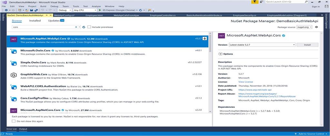The width and height of the screenshot is (330, 136).
Task: Click the package list vertical scrollbar
Action: 210,72
